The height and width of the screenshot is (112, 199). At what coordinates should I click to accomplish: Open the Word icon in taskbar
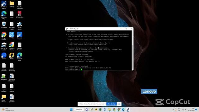click(105, 110)
